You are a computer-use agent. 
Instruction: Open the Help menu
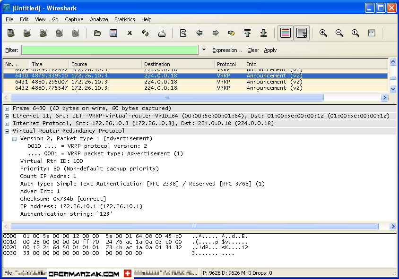tap(147, 19)
